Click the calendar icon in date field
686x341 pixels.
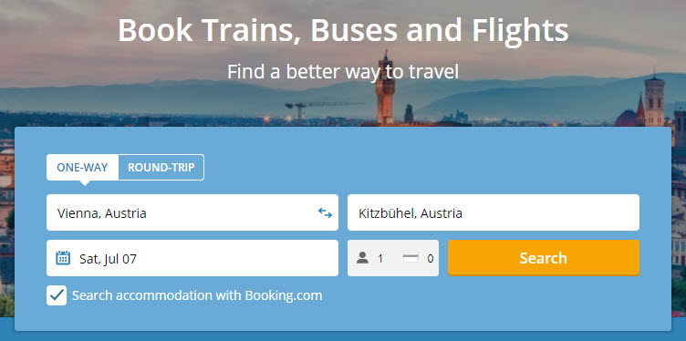[x=63, y=257]
